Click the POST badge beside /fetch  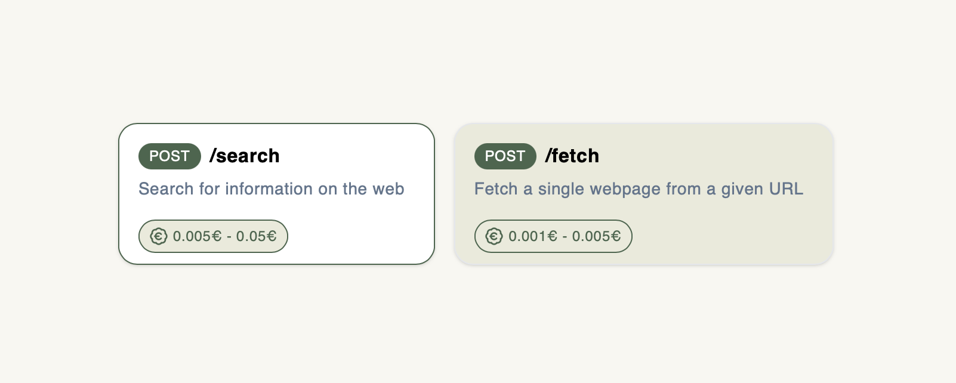click(x=505, y=156)
